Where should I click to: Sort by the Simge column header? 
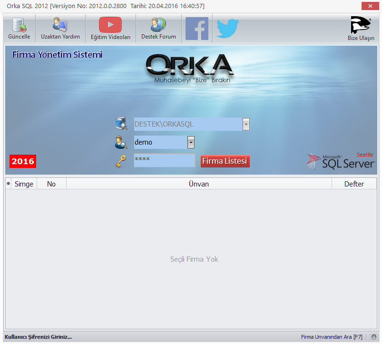tap(24, 184)
